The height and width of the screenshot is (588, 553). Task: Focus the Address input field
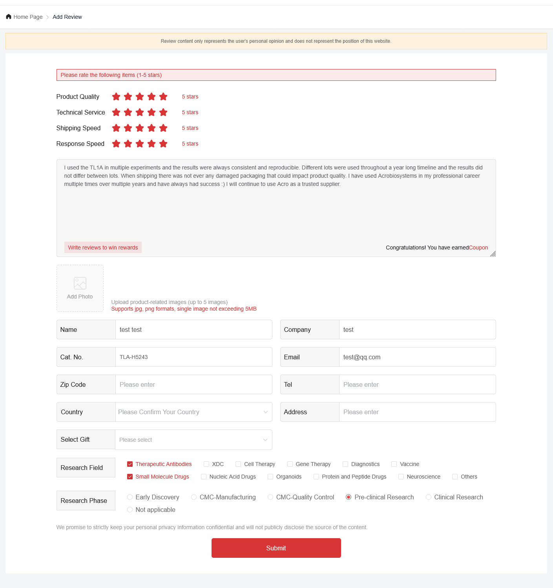pos(418,412)
